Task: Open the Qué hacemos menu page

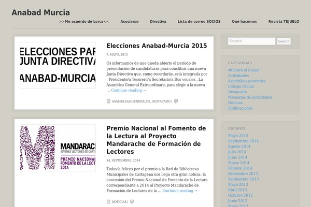Action: pyautogui.click(x=244, y=21)
